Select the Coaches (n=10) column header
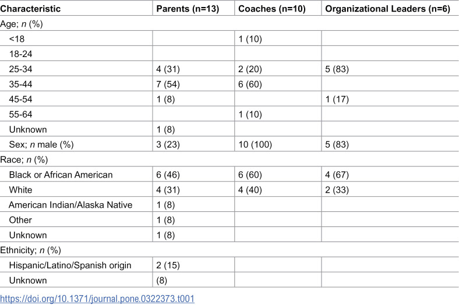 tap(272, 9)
